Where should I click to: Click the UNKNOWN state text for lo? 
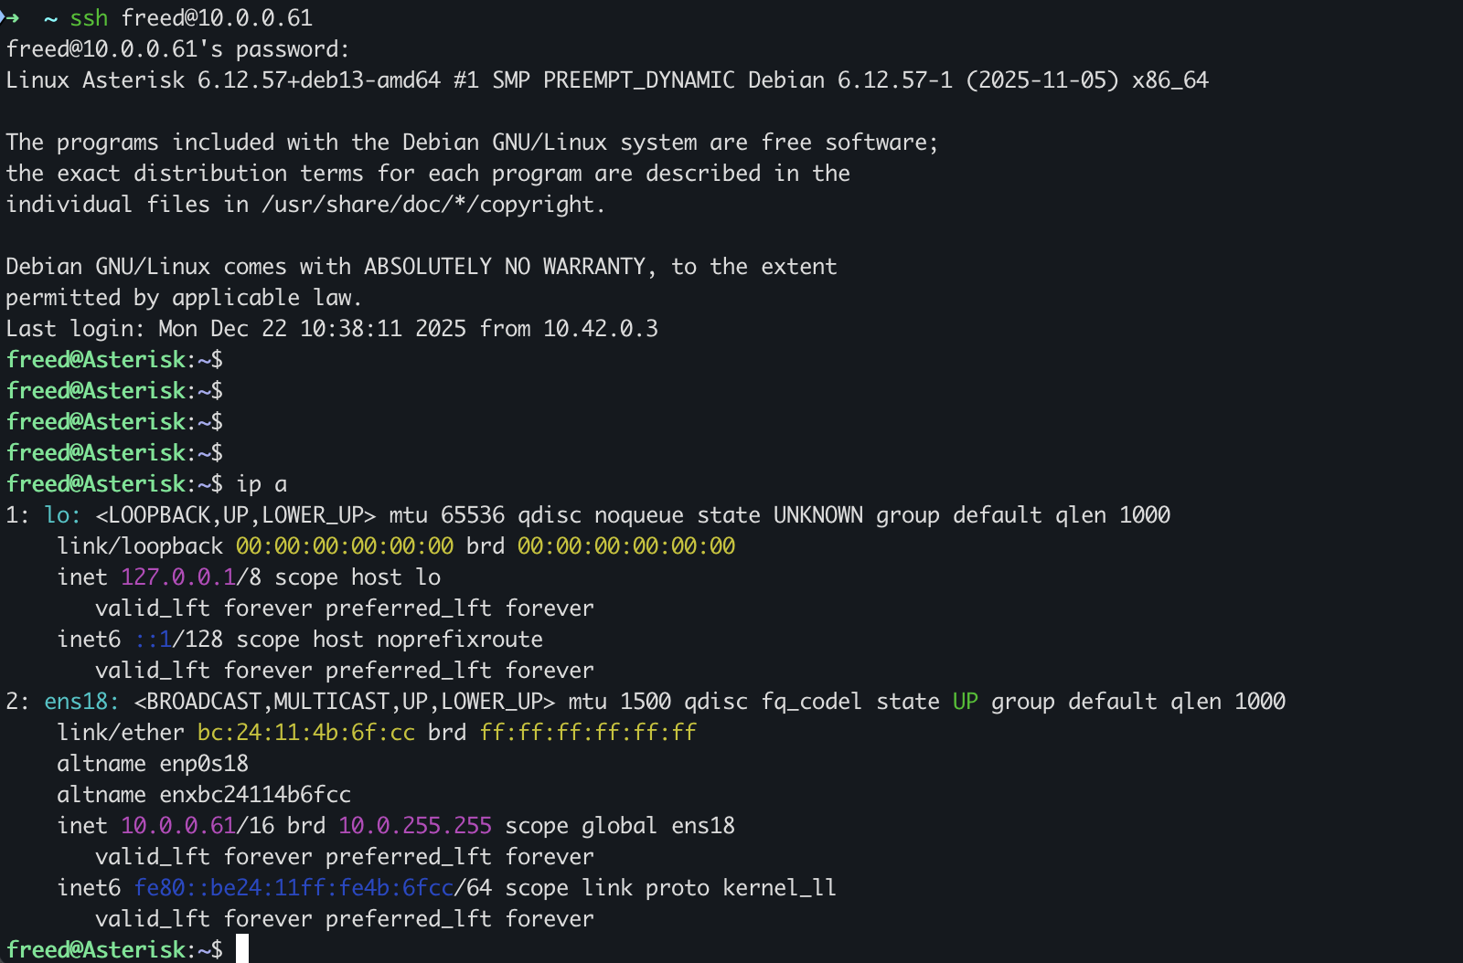click(x=817, y=515)
